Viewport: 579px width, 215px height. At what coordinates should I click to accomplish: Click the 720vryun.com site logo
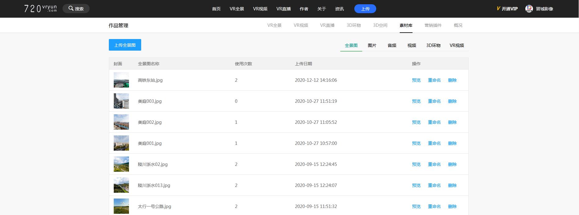(x=40, y=9)
